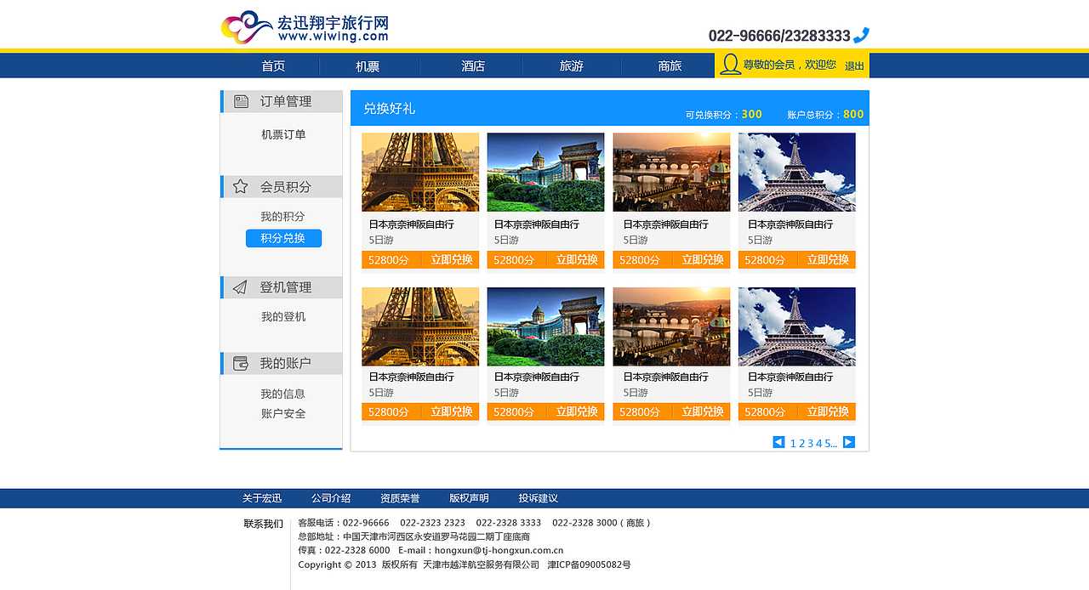Go to page 1 in pagination
The height and width of the screenshot is (590, 1089).
793,443
